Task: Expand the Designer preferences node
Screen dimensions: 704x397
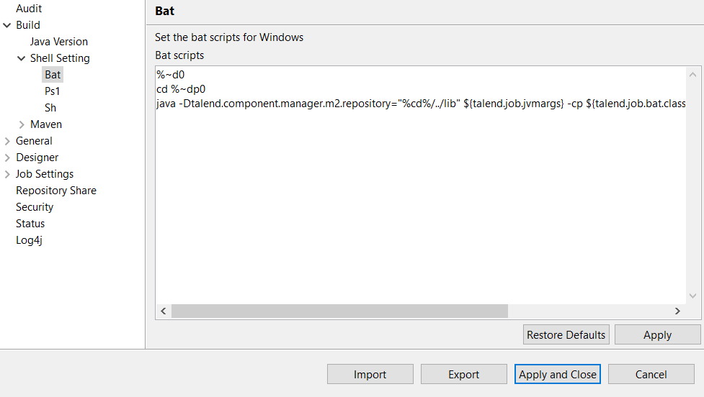Action: pyautogui.click(x=7, y=158)
